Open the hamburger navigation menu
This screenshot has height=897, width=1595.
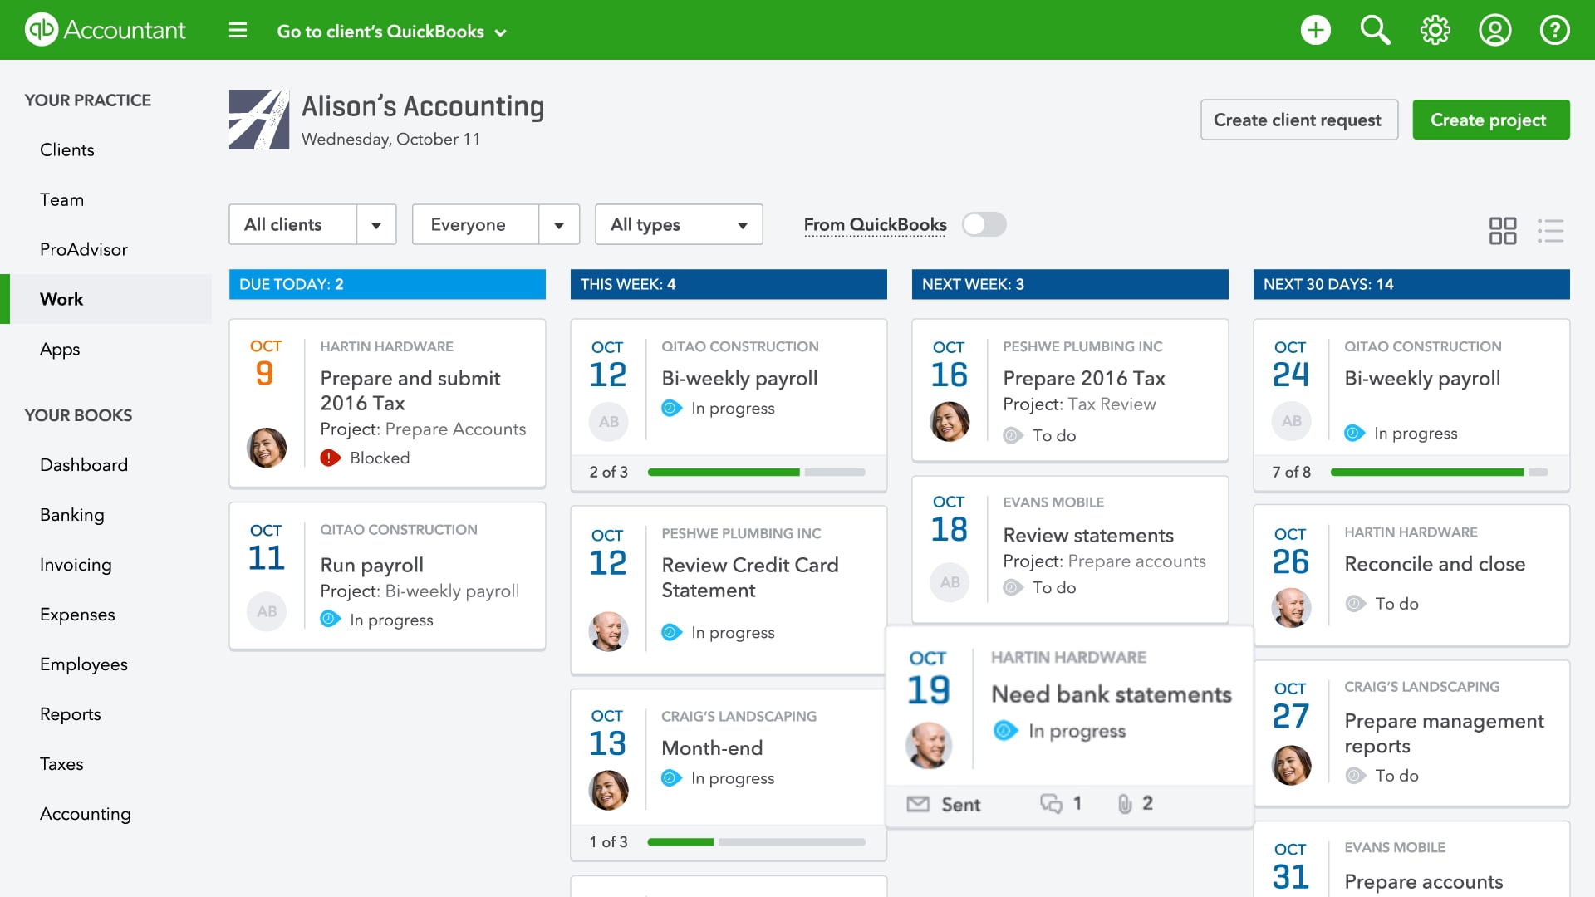(x=238, y=31)
